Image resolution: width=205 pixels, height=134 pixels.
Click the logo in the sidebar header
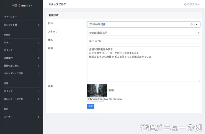22,5
